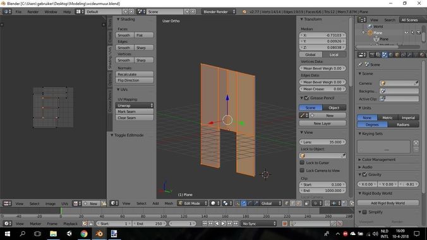Viewport: 427px width, 240px height.
Task: Toggle the Simplify checkbox
Action: coord(364,212)
